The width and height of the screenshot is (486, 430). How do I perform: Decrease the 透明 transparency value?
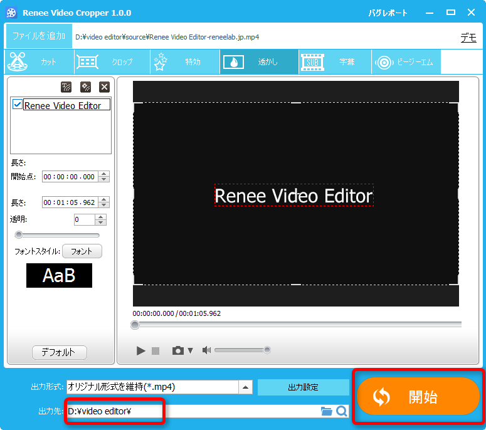click(101, 223)
